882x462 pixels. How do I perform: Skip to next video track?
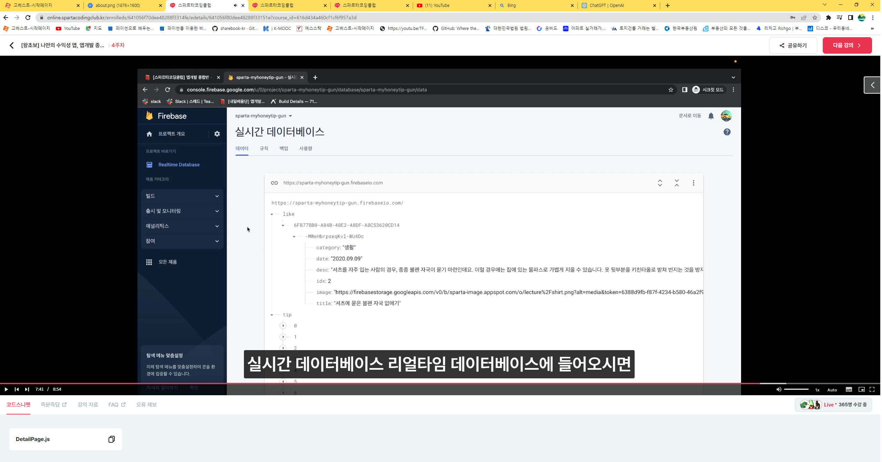pyautogui.click(x=27, y=390)
